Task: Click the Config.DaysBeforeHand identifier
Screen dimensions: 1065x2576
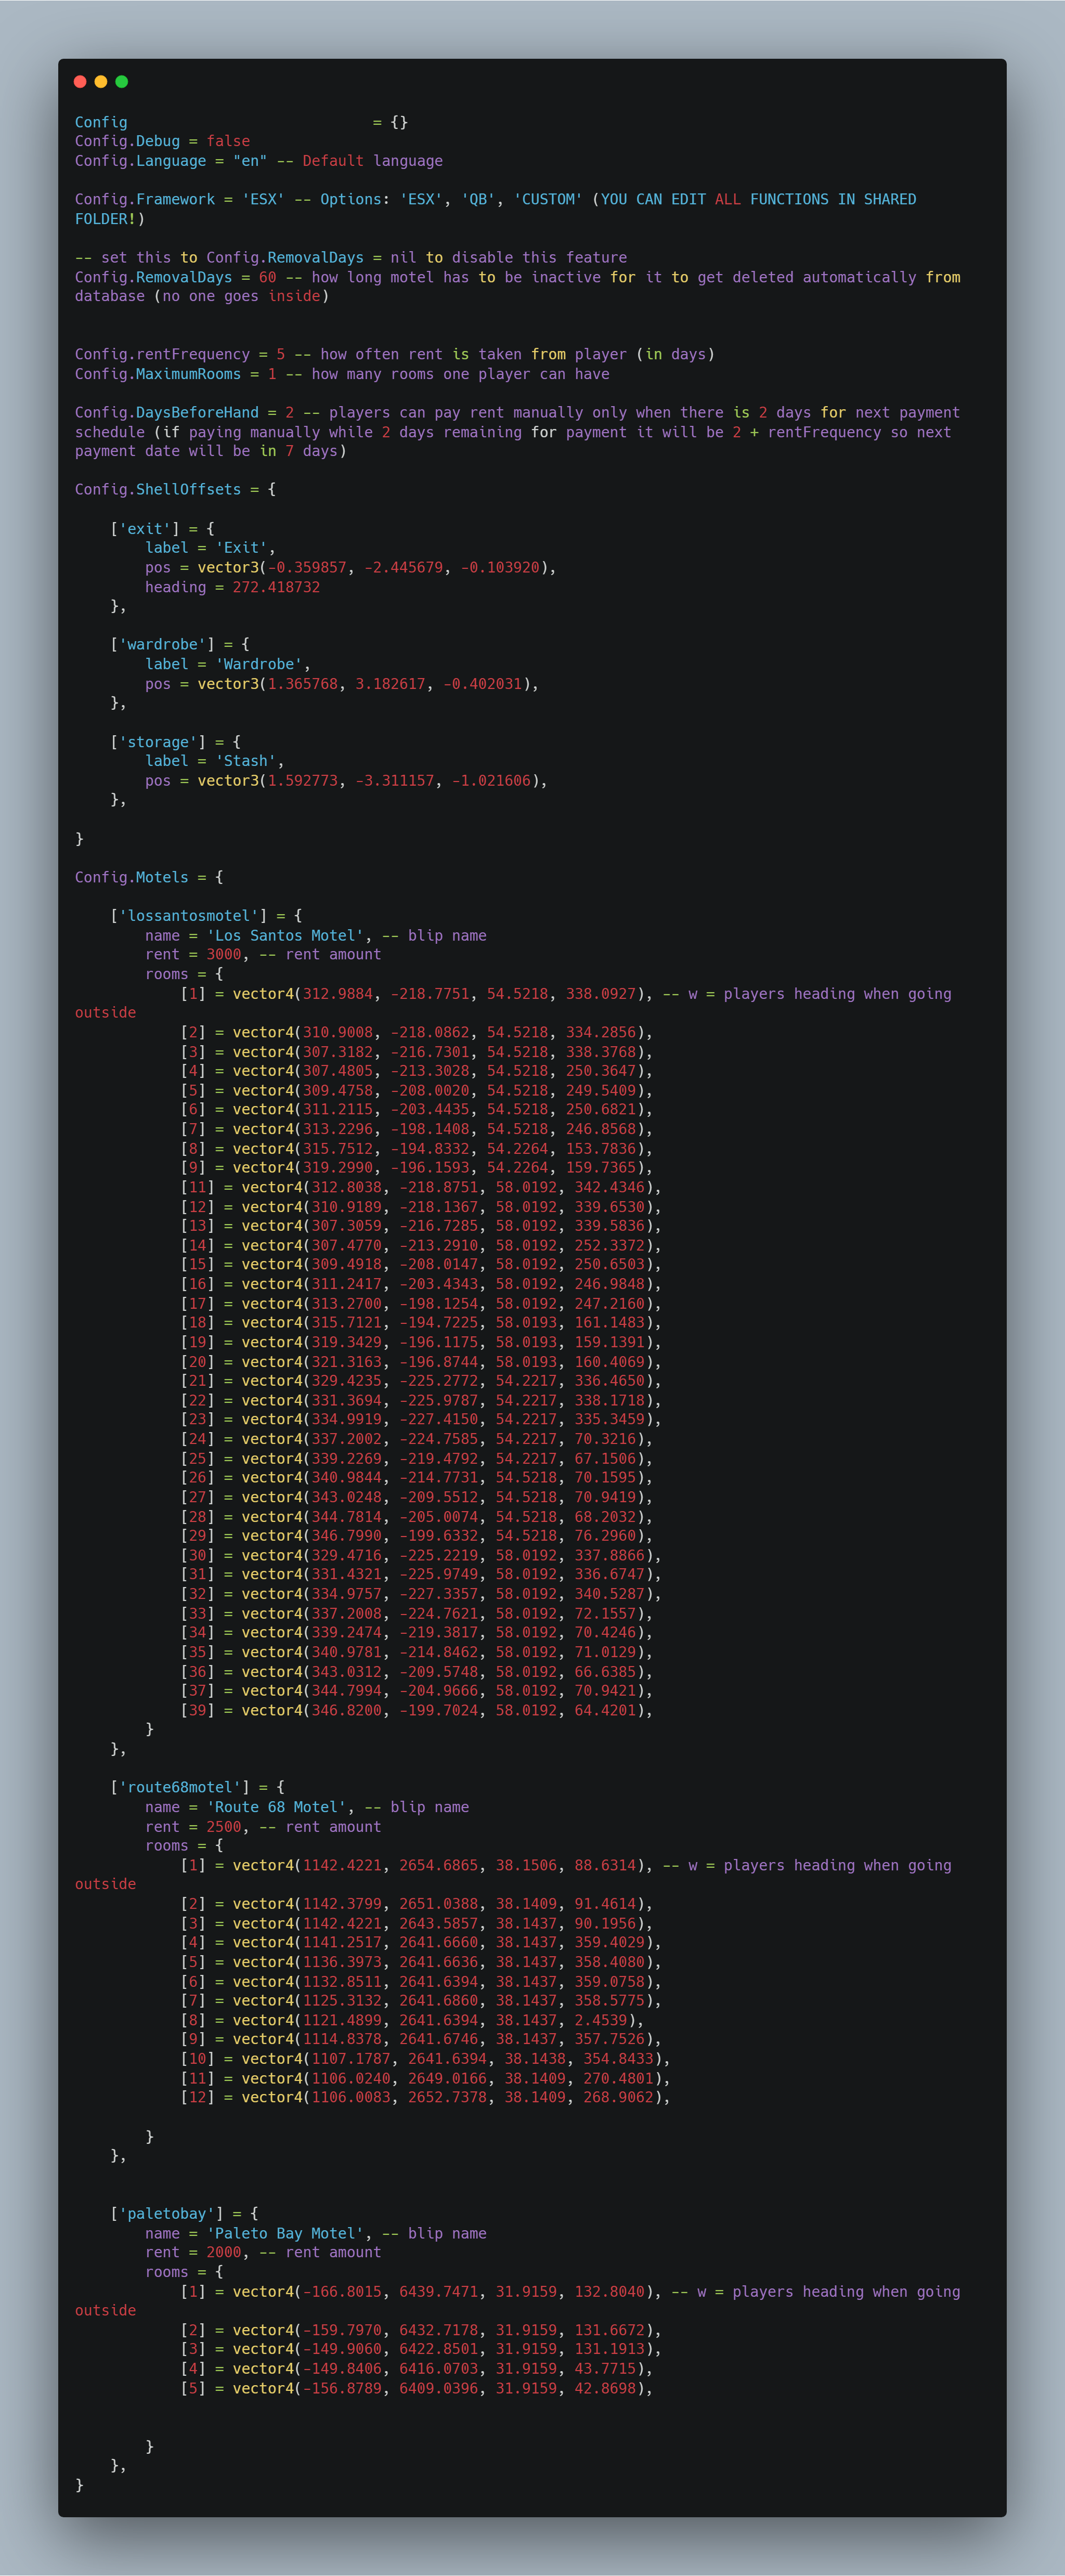Action: [166, 412]
